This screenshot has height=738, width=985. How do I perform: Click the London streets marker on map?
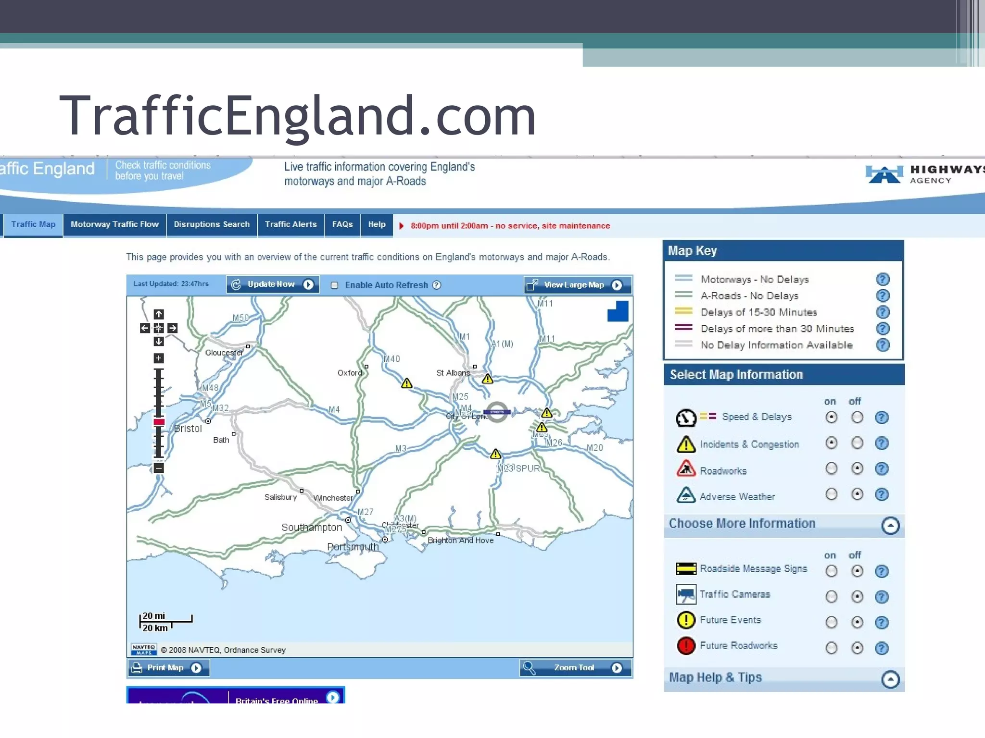[x=497, y=412]
